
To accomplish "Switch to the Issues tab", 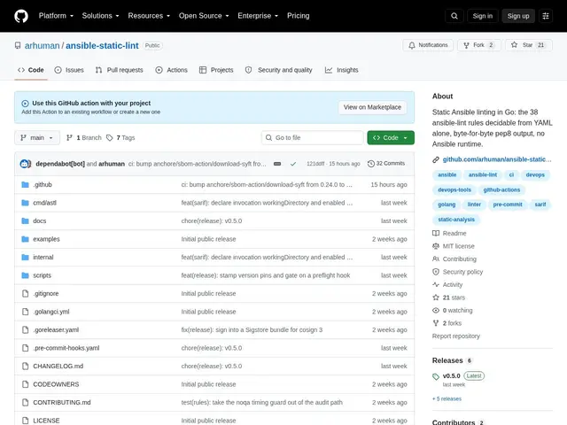I will (69, 70).
